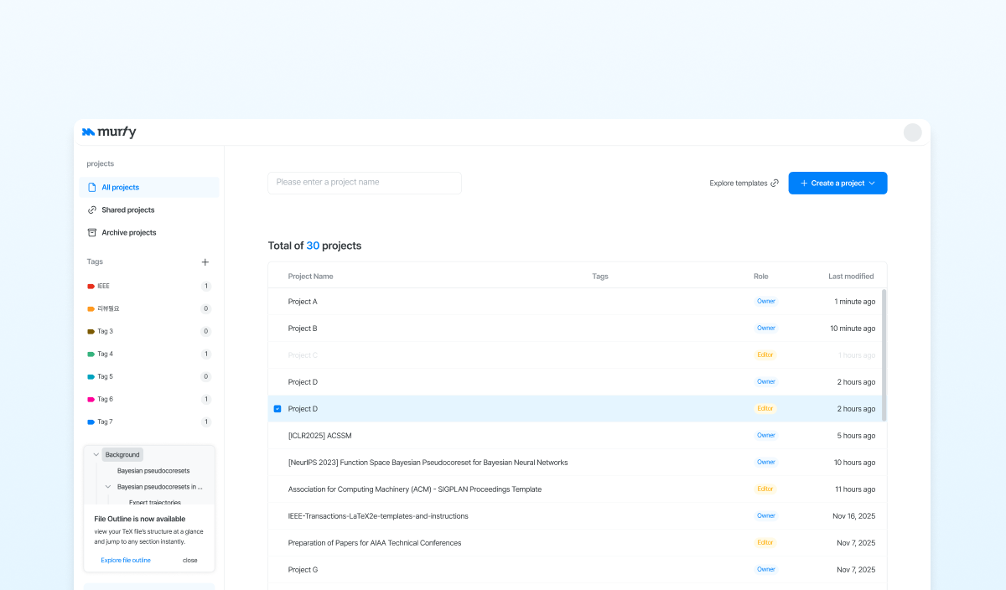Click the Tag 5 label
Viewport: 1006px width, 590px height.
(105, 377)
